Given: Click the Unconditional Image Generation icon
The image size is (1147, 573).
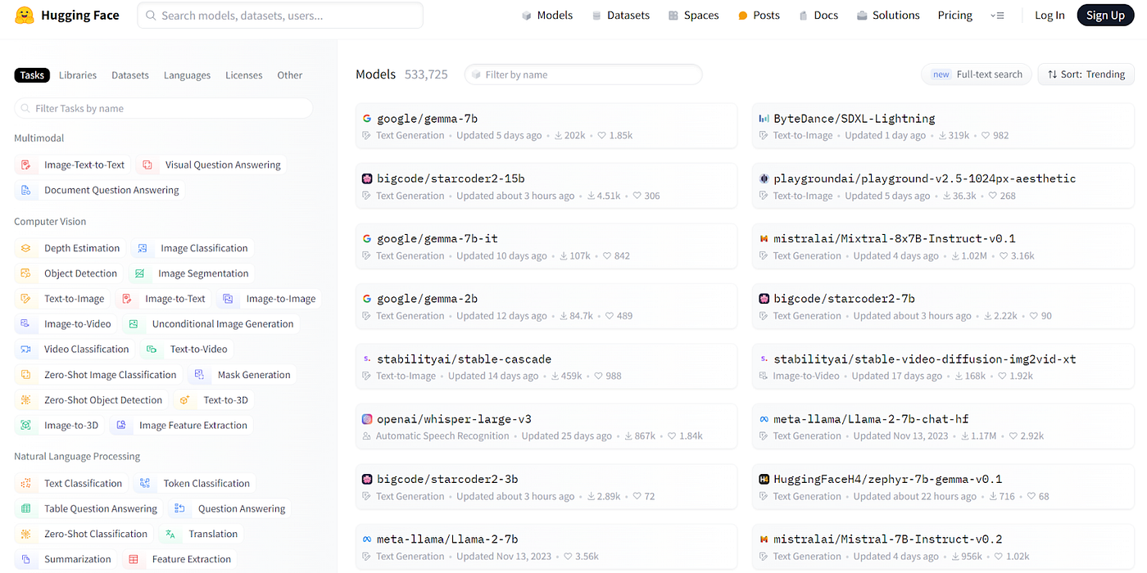Looking at the screenshot, I should [134, 324].
